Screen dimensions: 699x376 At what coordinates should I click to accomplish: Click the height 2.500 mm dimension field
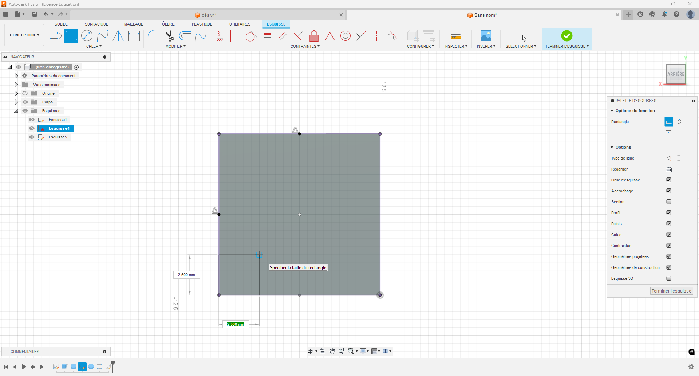186,275
